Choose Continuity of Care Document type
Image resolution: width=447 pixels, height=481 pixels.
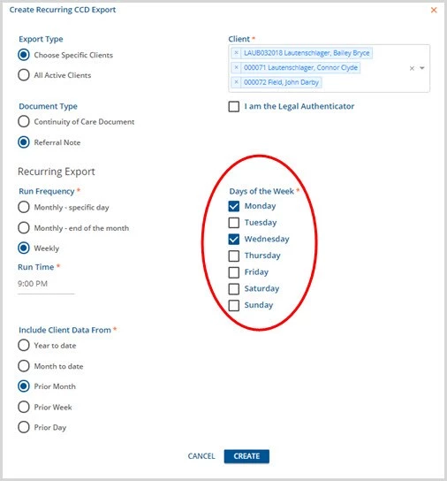[x=24, y=121]
